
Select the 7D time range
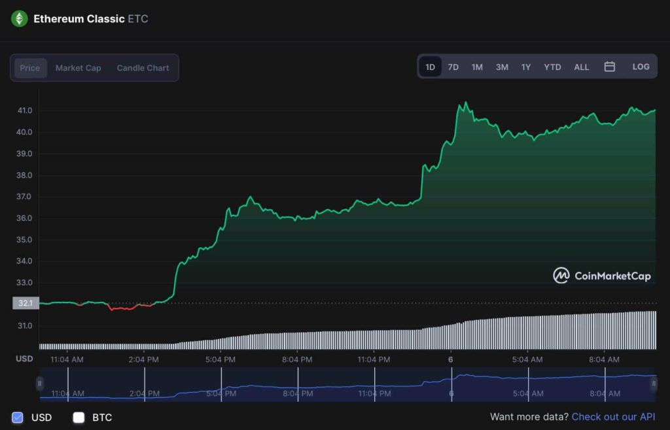click(453, 67)
